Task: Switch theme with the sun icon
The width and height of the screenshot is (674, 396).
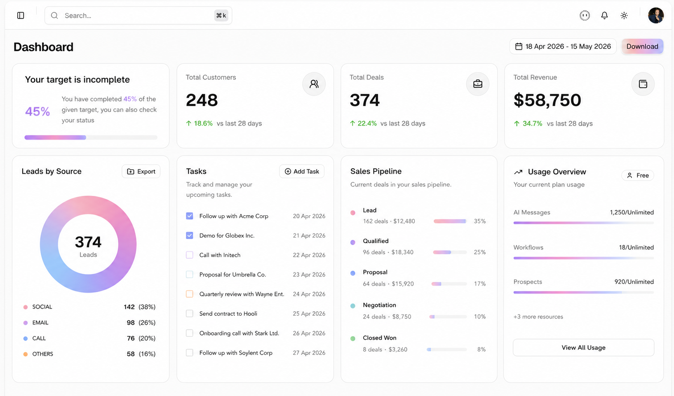Action: (624, 16)
